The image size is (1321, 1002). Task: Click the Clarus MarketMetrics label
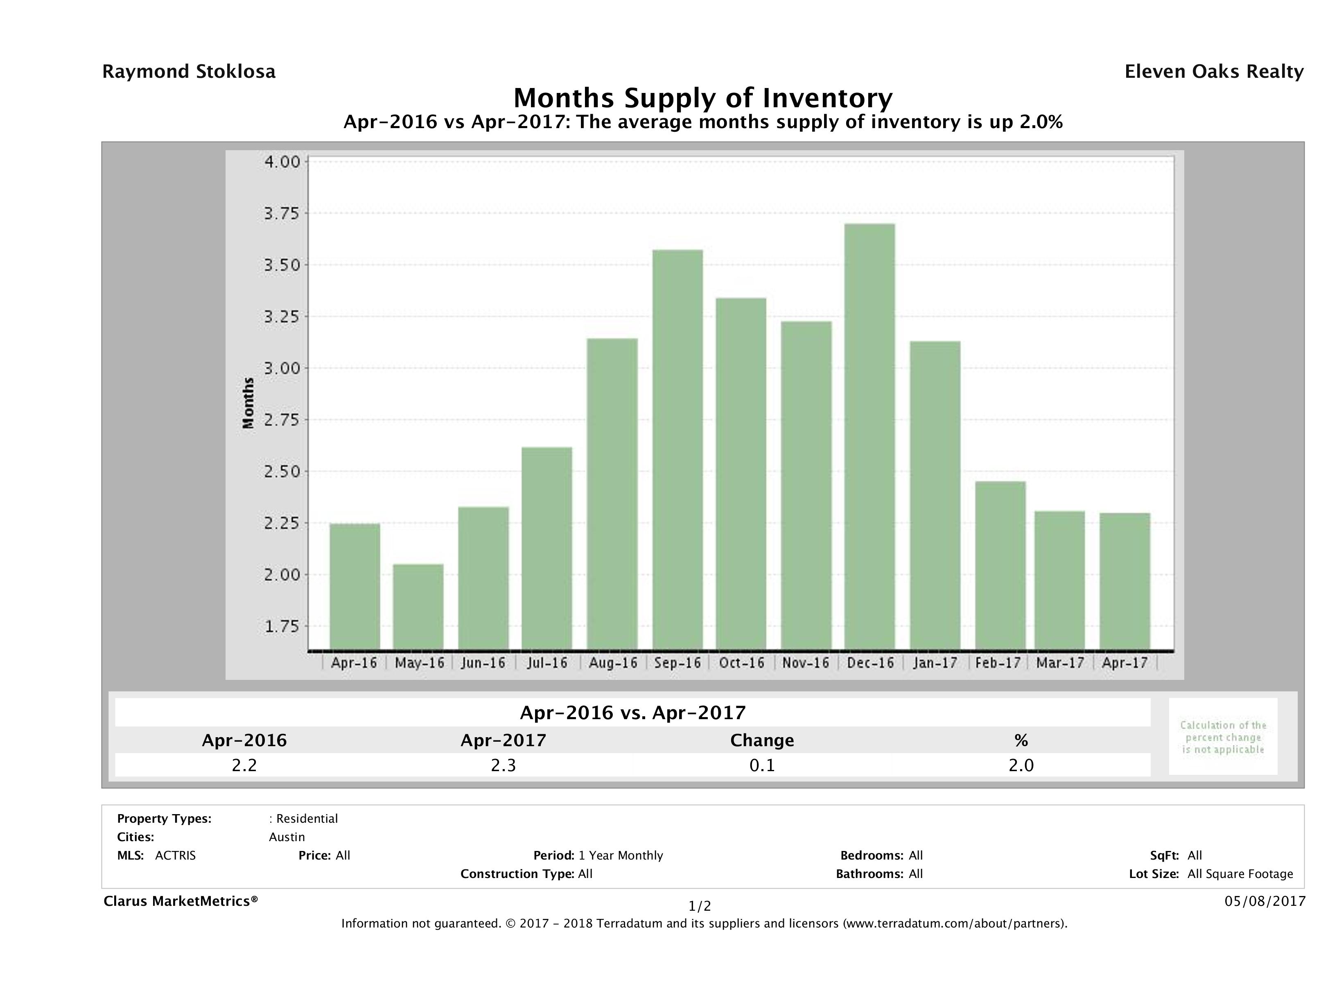tap(181, 901)
